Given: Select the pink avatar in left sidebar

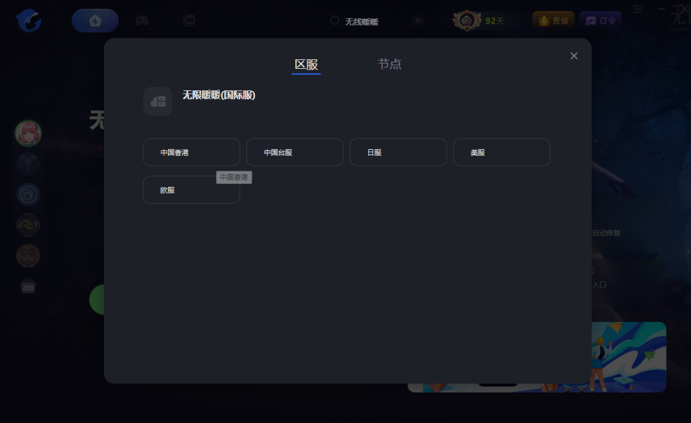Looking at the screenshot, I should [x=28, y=134].
